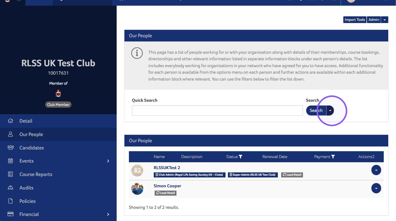Viewport: 396px width, 221px height.
Task: Open the Simon Cooper name link
Action: click(167, 186)
